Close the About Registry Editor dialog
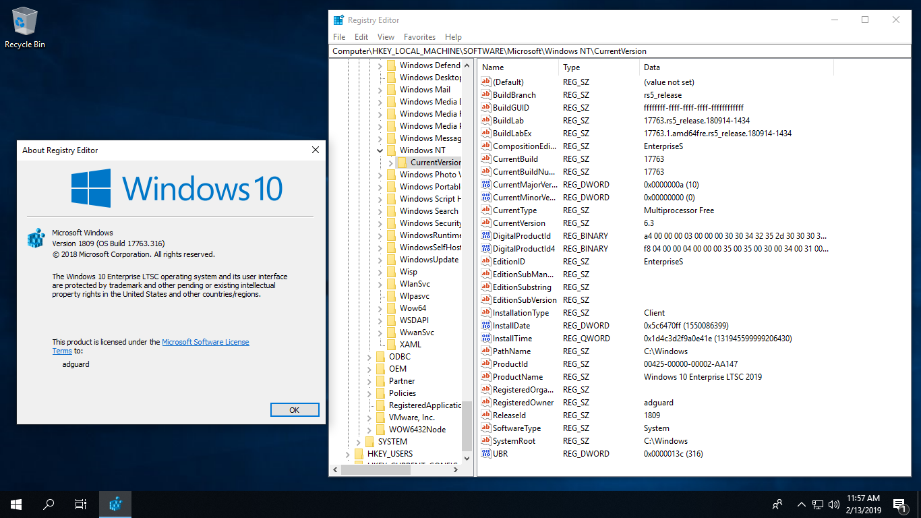Image resolution: width=921 pixels, height=518 pixels. (x=315, y=150)
